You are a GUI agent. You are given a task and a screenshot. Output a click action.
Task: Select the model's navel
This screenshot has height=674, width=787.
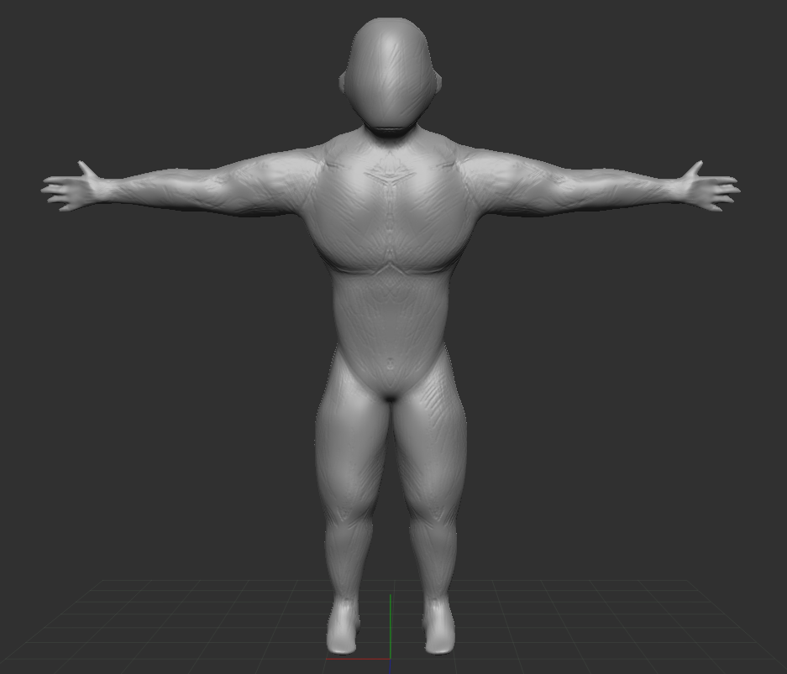tap(390, 364)
